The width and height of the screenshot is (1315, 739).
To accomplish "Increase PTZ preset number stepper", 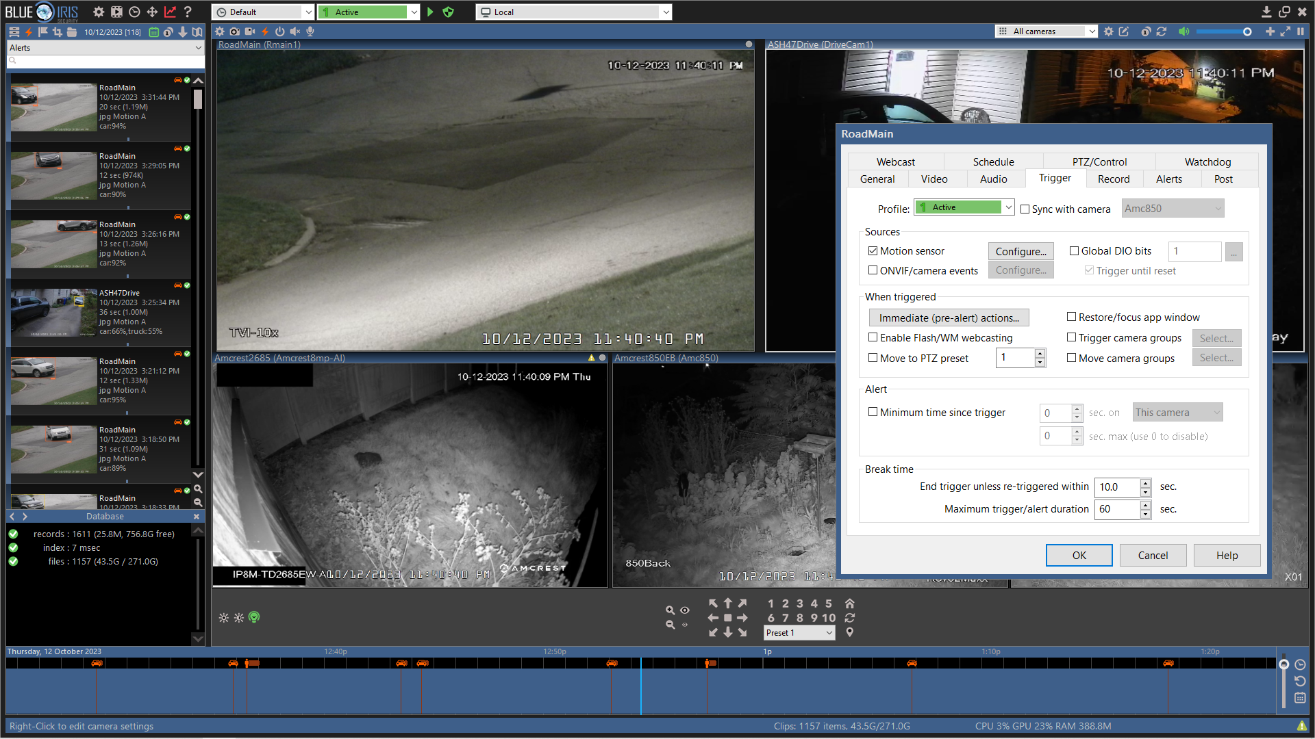I will tap(1040, 353).
